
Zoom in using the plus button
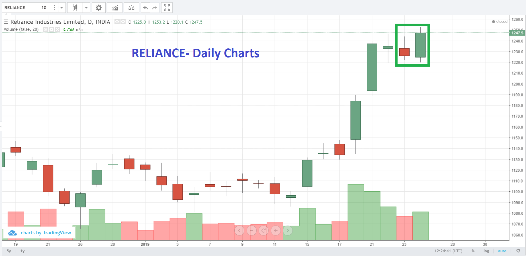click(276, 230)
